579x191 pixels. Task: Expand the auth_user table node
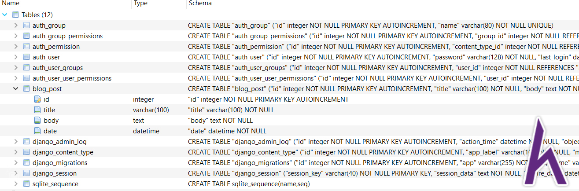16,57
